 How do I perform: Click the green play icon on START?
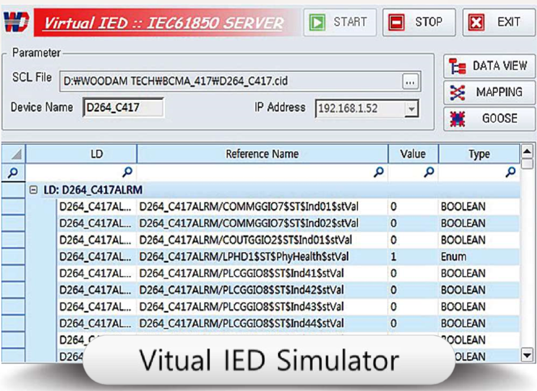pos(317,23)
